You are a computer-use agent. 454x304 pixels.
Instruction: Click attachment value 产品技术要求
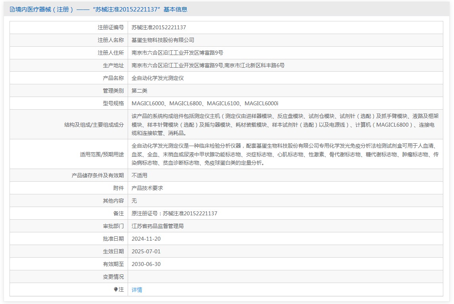147,188
